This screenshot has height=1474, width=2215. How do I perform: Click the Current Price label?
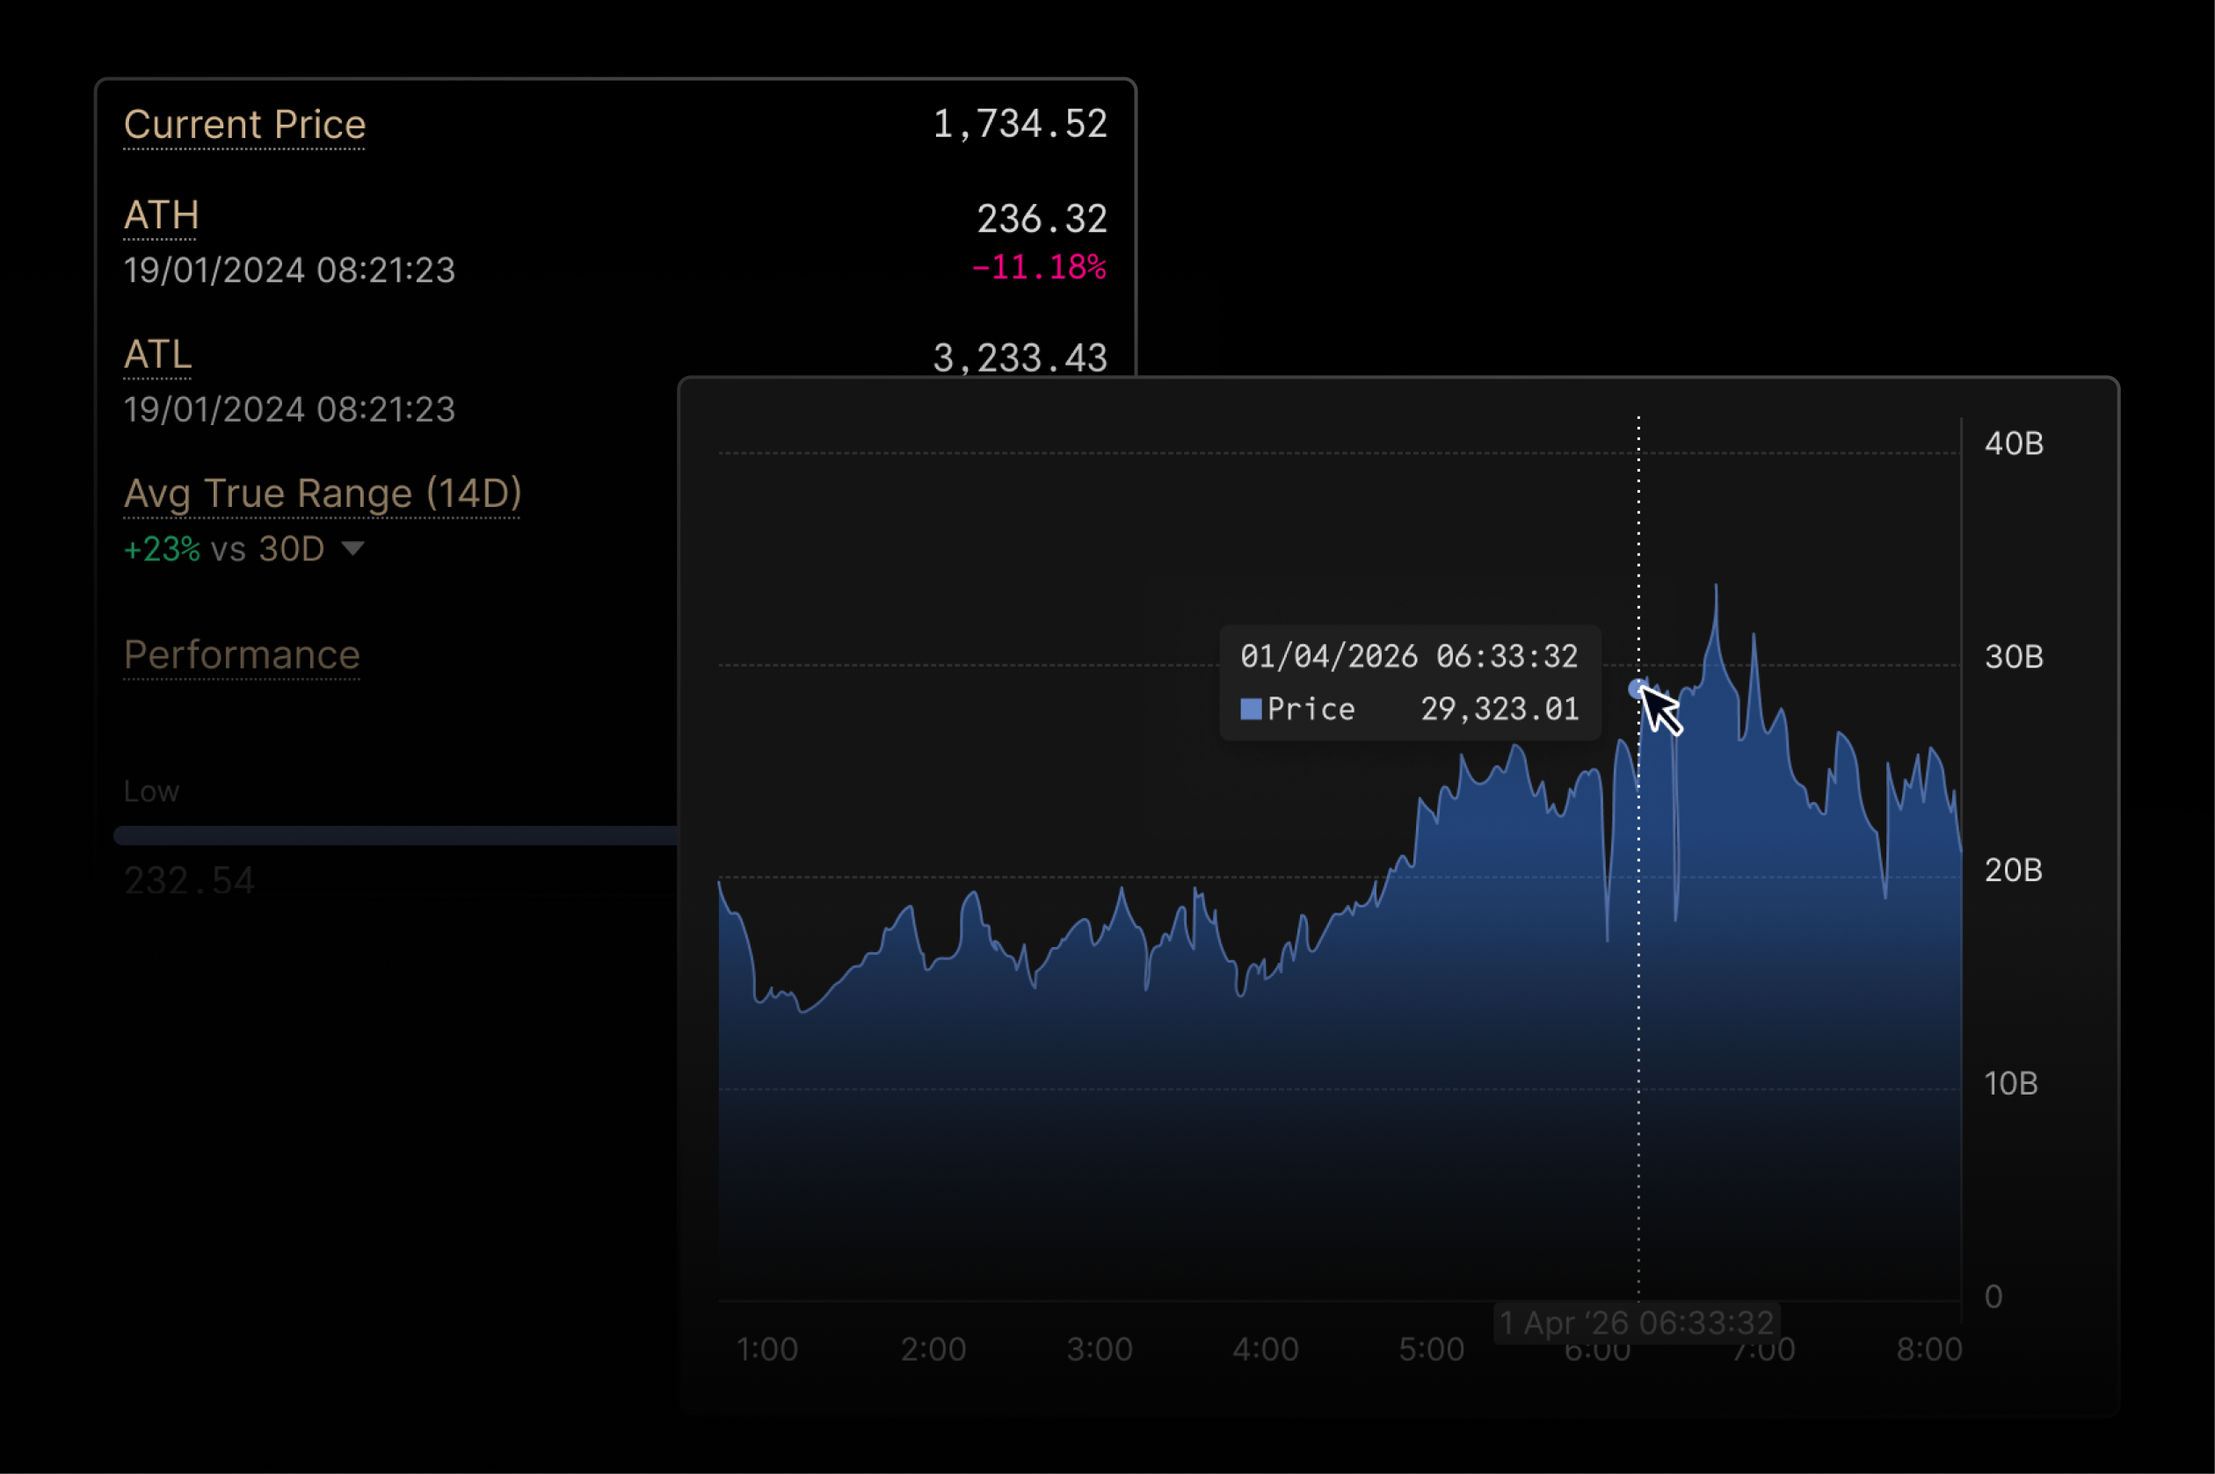click(244, 124)
